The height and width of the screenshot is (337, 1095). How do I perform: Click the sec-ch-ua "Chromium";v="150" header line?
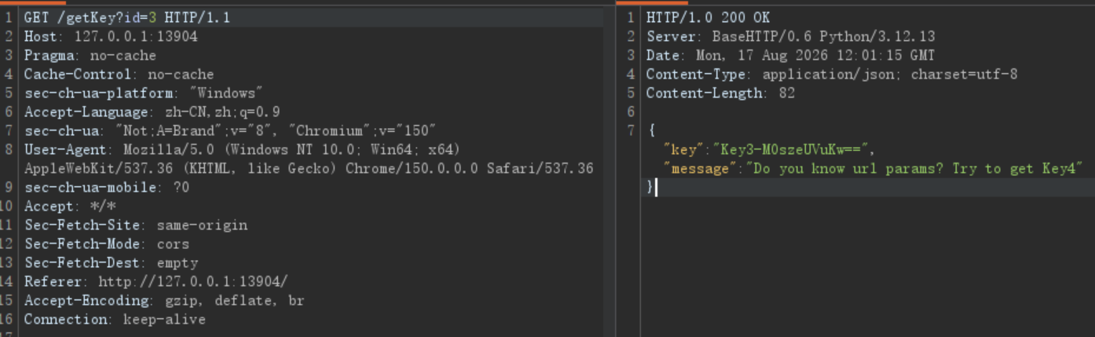(230, 130)
